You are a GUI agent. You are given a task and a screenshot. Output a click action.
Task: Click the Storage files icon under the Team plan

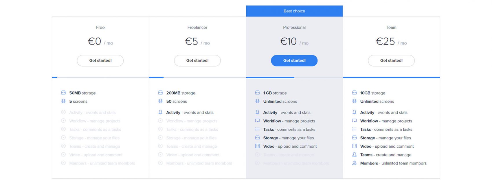pos(354,138)
